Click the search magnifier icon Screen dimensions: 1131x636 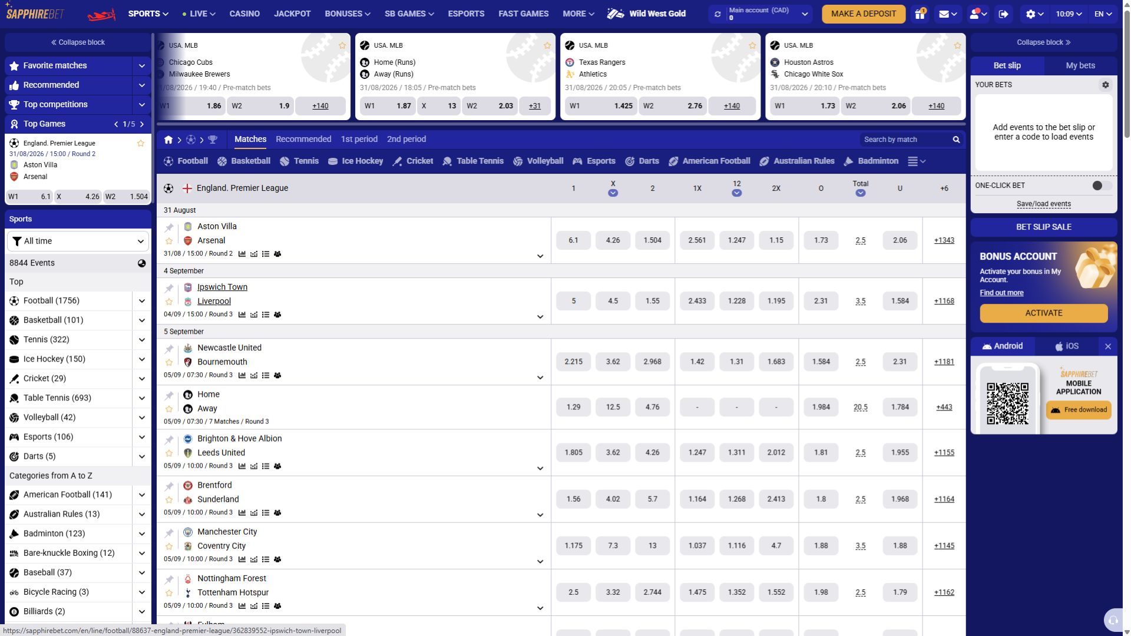pos(956,140)
